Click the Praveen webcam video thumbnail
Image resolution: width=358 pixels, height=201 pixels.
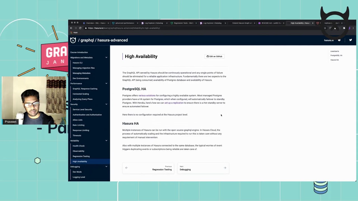point(34,100)
